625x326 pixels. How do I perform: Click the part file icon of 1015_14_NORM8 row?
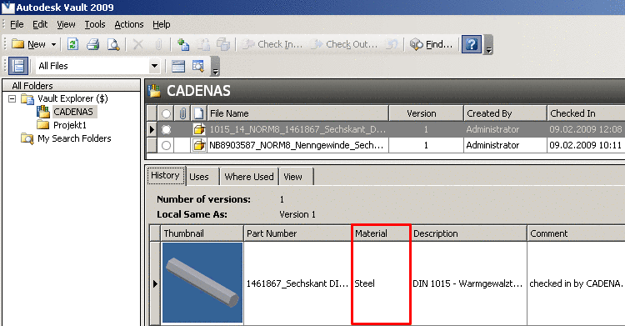(x=199, y=129)
